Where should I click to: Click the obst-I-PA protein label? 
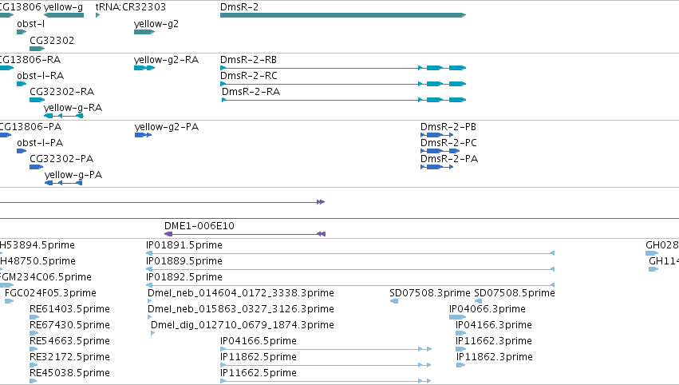tap(40, 143)
